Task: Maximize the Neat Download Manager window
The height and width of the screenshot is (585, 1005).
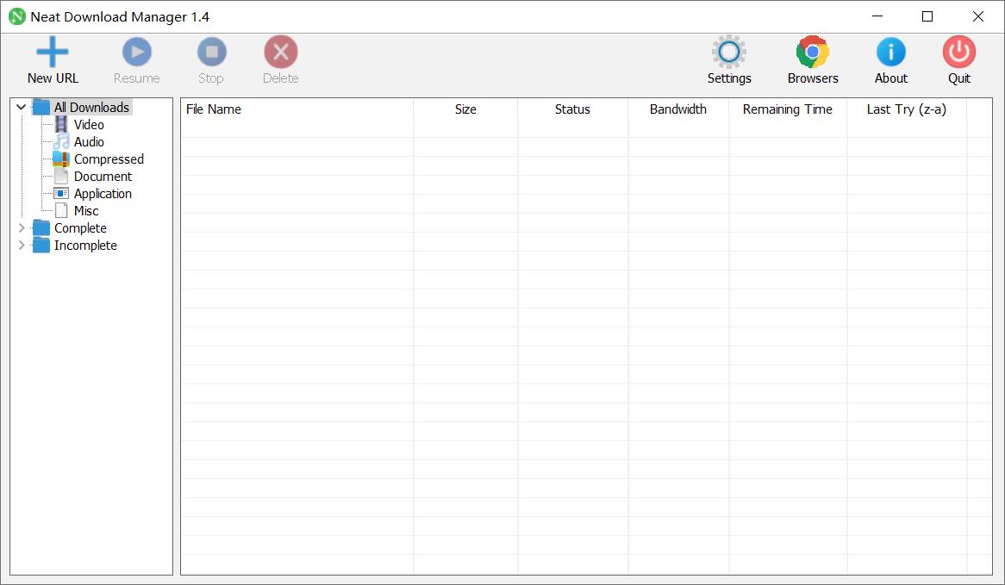Action: click(x=927, y=16)
